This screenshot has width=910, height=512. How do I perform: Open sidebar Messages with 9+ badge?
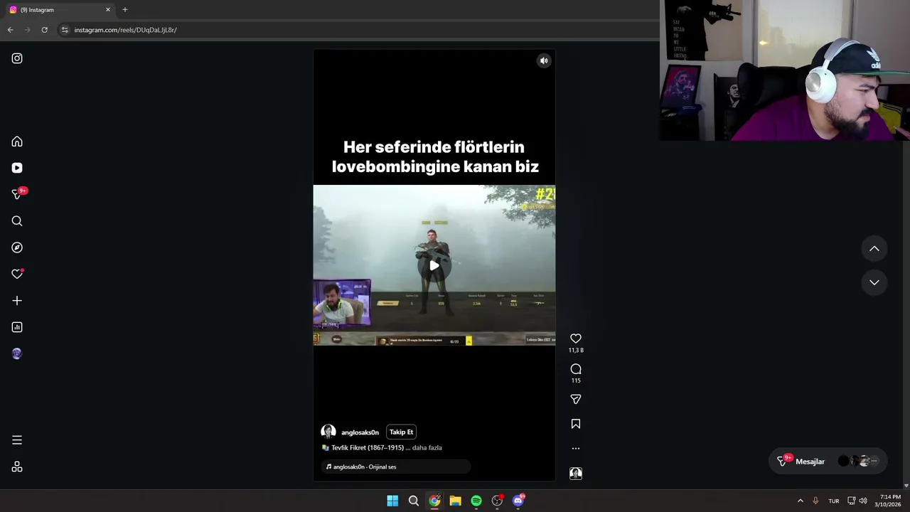pos(18,193)
